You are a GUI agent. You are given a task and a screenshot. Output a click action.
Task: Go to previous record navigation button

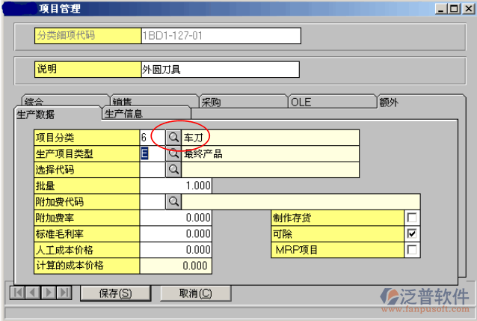pos(33,293)
